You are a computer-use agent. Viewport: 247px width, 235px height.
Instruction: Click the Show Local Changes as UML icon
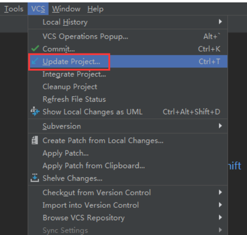[35, 111]
